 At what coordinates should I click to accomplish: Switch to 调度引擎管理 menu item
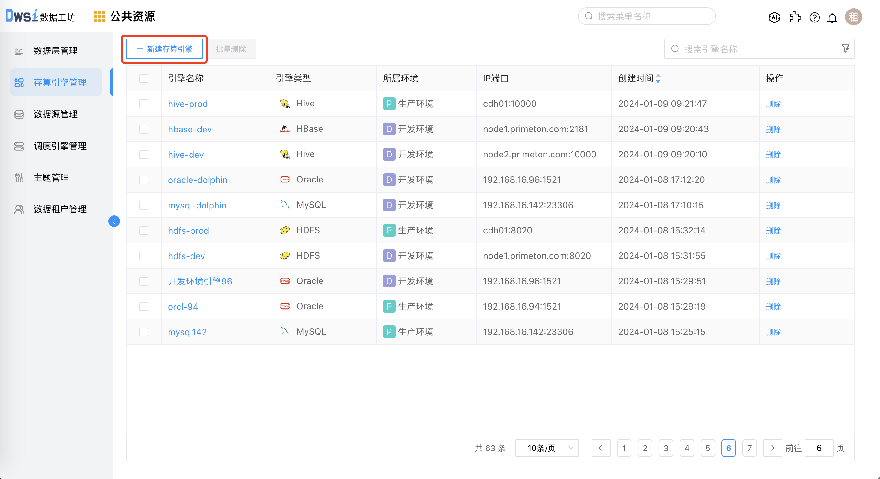[x=60, y=146]
